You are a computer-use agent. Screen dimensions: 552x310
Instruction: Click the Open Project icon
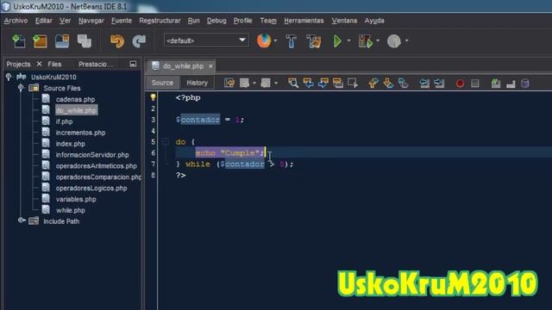[62, 41]
